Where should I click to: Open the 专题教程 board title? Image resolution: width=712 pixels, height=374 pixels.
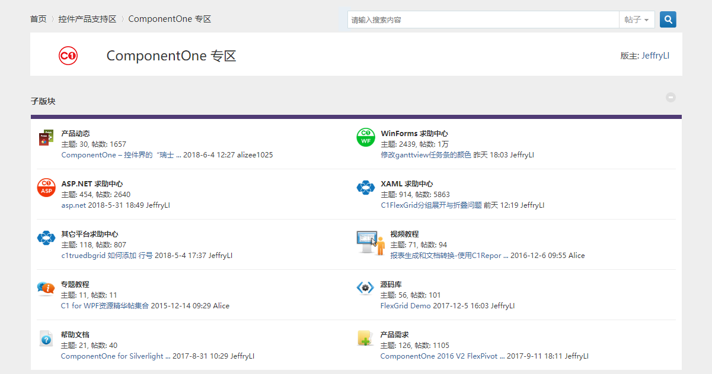[75, 285]
